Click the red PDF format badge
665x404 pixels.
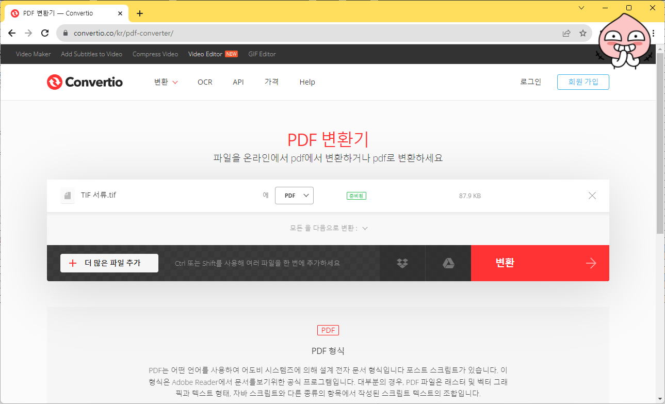(328, 330)
